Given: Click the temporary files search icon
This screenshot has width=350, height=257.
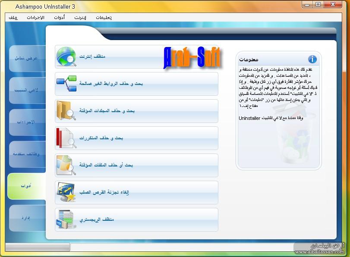Looking at the screenshot, I should click(x=66, y=165).
